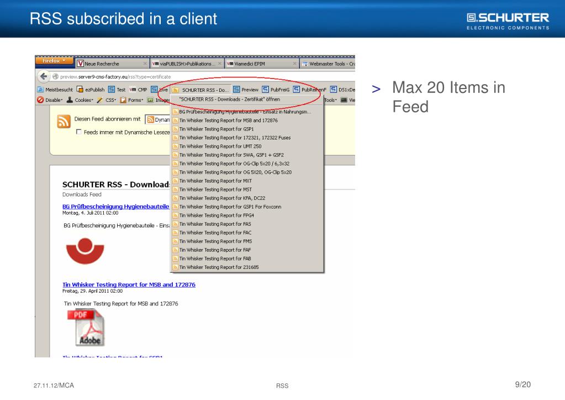Open the CSS developer toolbar menu

point(106,100)
